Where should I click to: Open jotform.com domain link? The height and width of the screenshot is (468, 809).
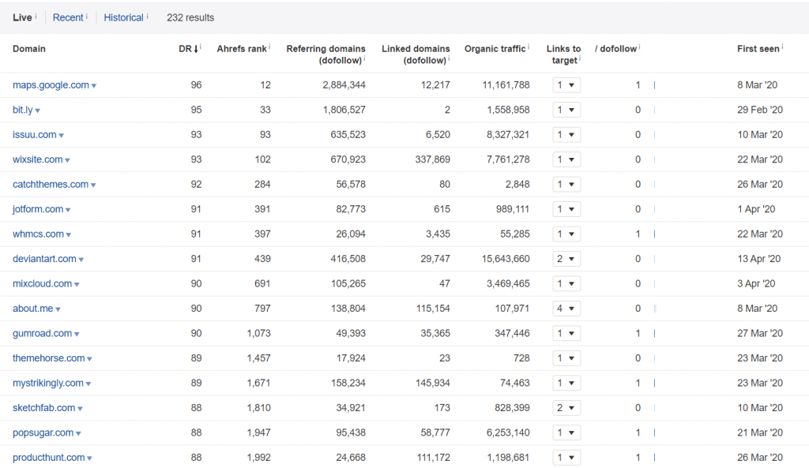(x=38, y=208)
